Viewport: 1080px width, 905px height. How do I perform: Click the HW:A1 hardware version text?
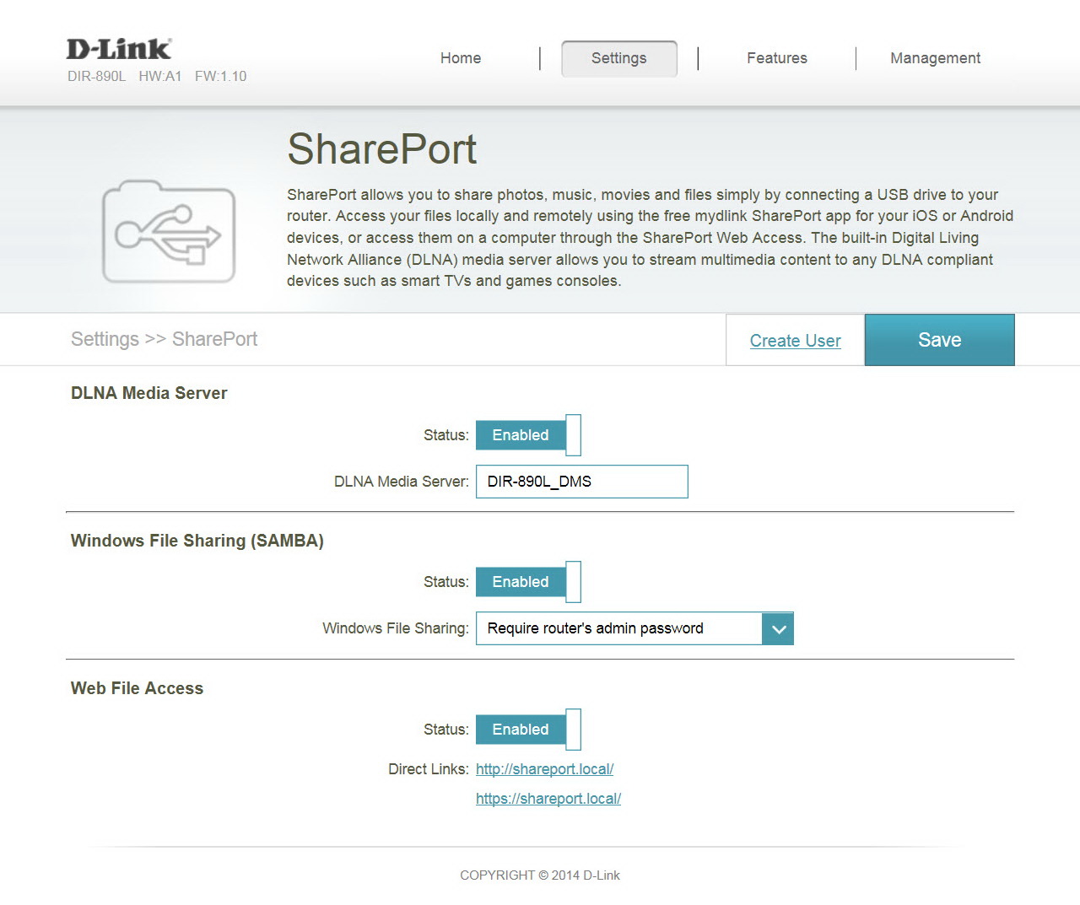coord(160,76)
